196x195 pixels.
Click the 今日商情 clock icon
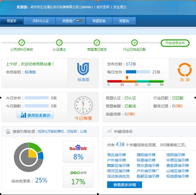(x=83, y=106)
